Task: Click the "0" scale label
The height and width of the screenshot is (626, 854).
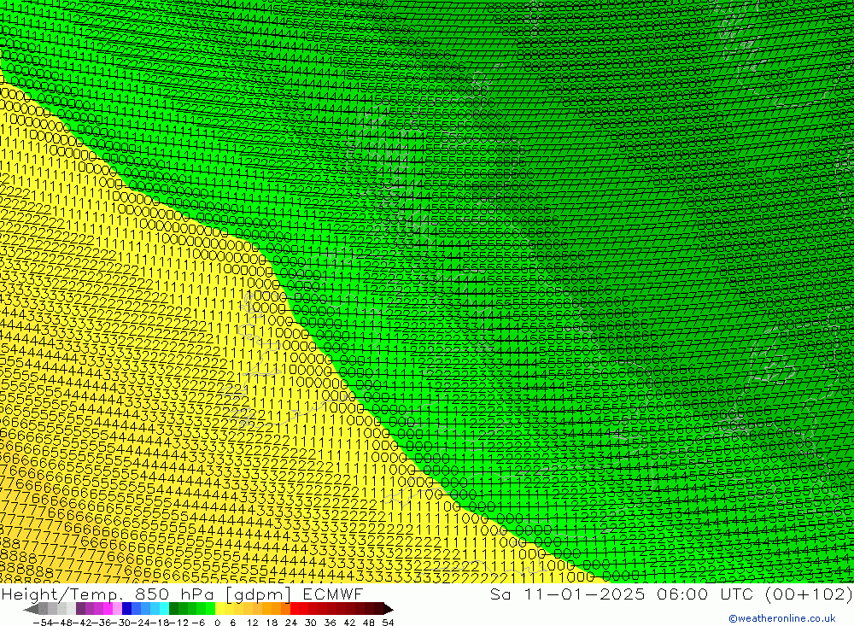Action: click(x=217, y=623)
